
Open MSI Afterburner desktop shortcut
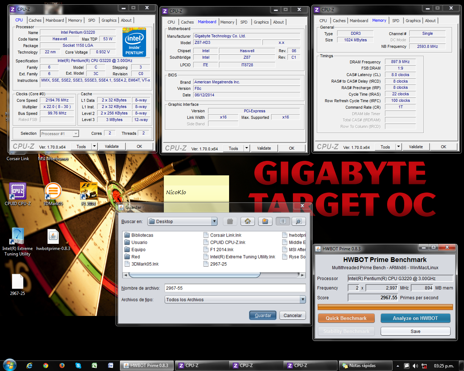pos(53,159)
